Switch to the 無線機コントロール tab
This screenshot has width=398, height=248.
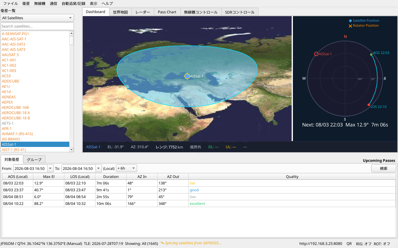coord(201,12)
